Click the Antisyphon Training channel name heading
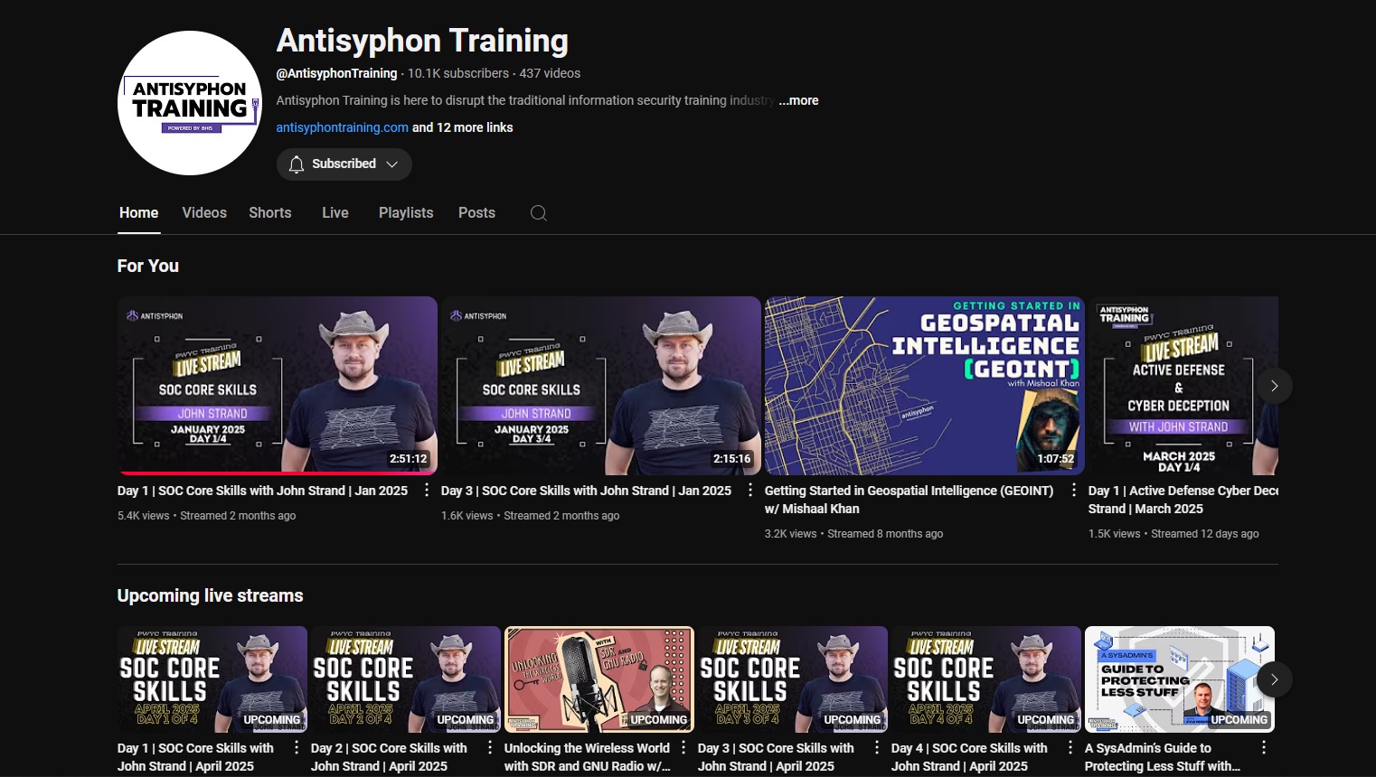Viewport: 1376px width, 777px height. click(422, 41)
